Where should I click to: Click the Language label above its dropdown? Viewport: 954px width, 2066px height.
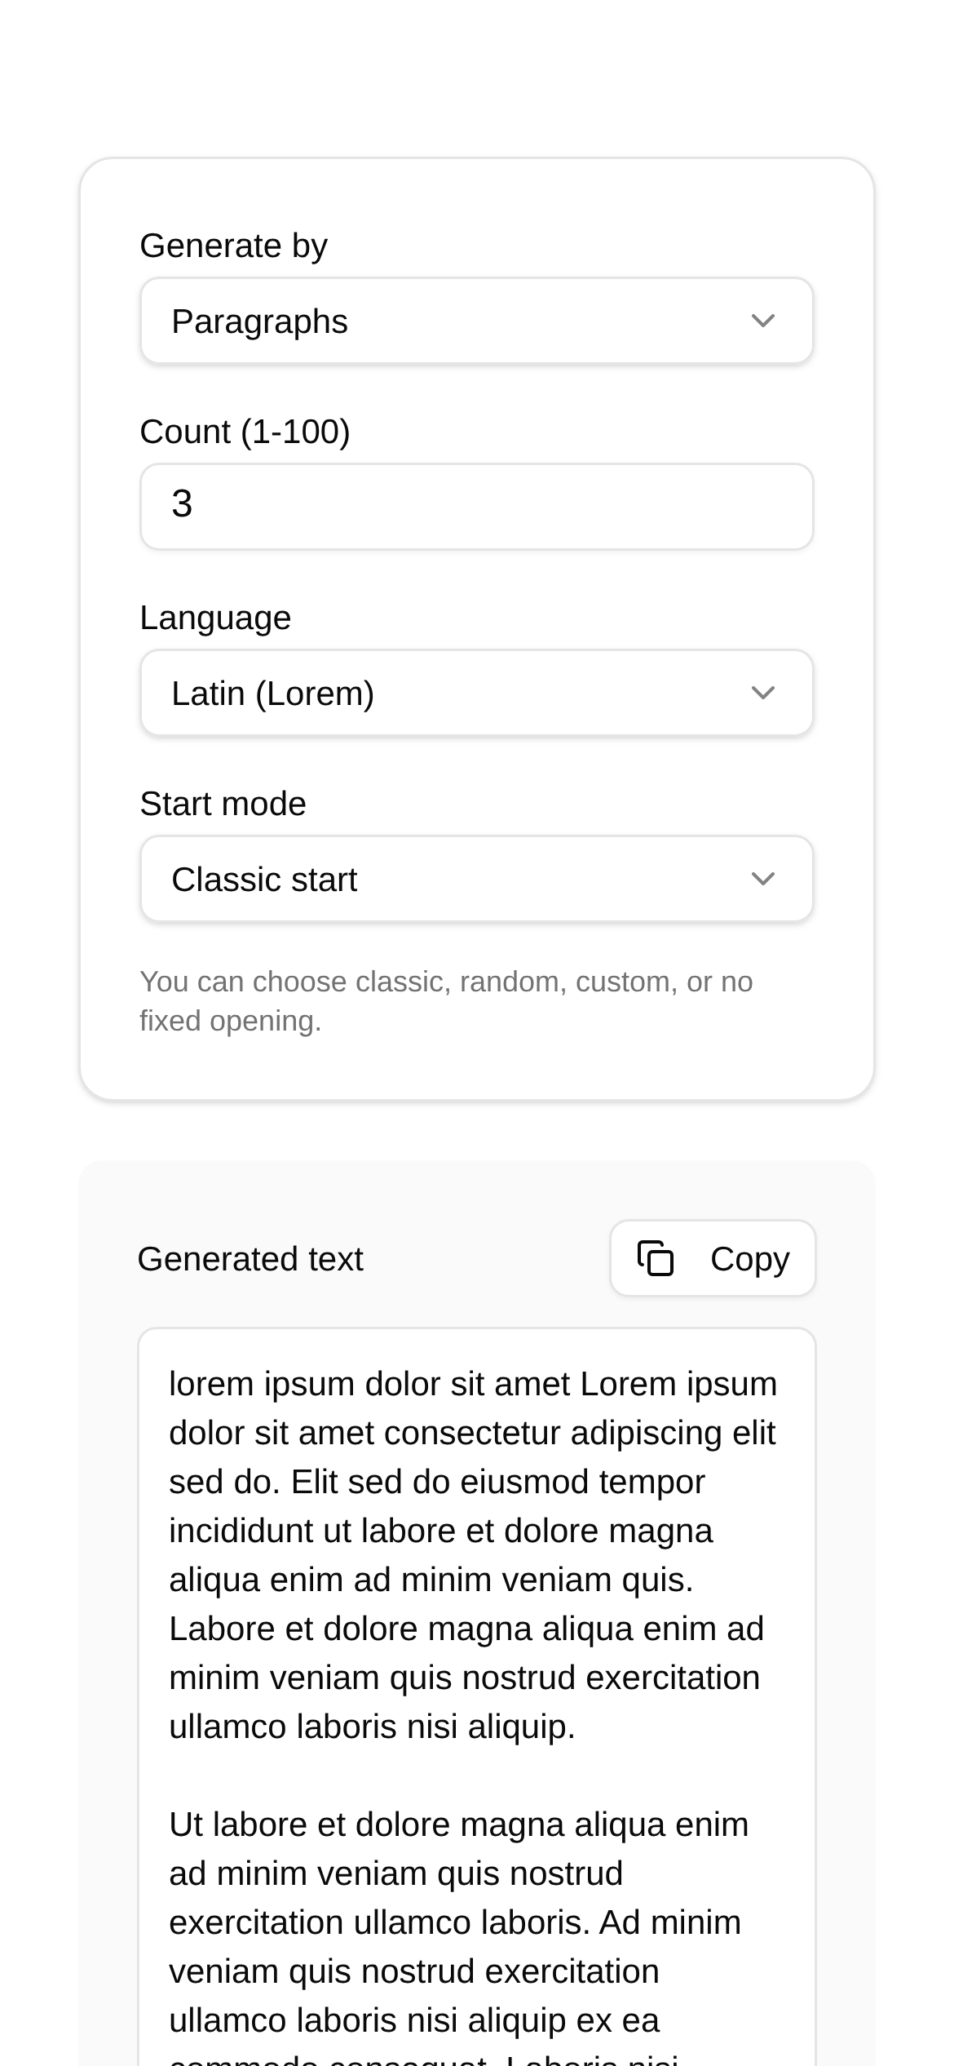[215, 618]
